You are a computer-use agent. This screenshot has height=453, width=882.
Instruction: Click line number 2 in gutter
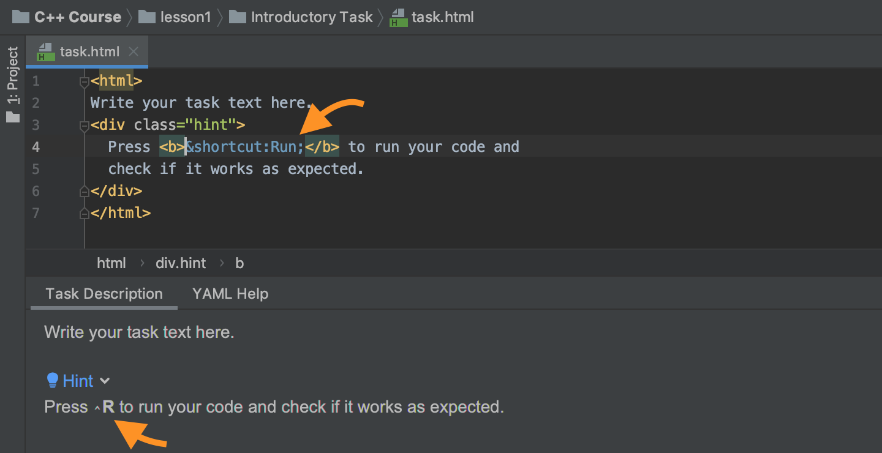[36, 103]
